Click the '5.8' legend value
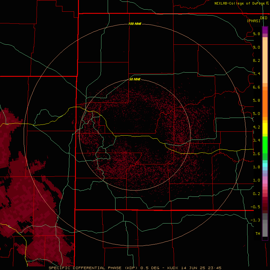270x270 pixels. click(x=256, y=100)
